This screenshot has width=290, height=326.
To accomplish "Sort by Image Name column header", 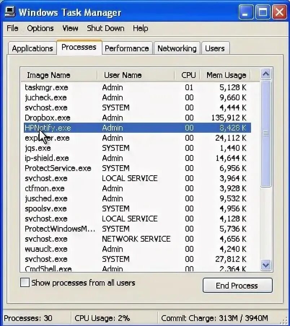I will (59, 75).
